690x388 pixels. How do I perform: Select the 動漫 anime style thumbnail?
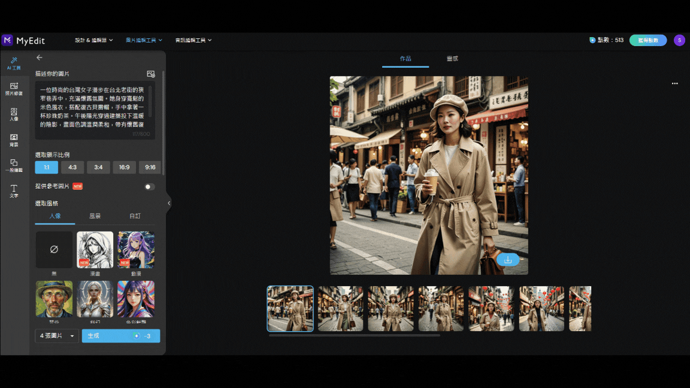coord(136,250)
